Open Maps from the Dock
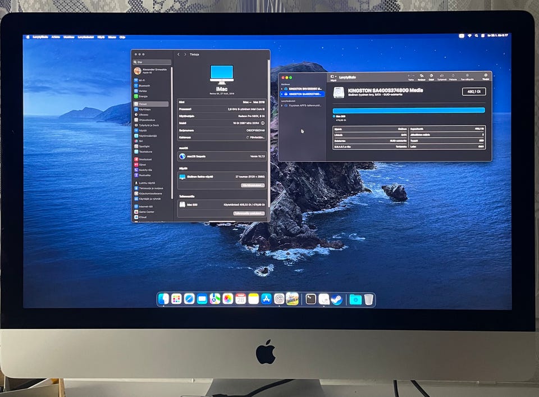Image resolution: width=539 pixels, height=397 pixels. [215, 299]
